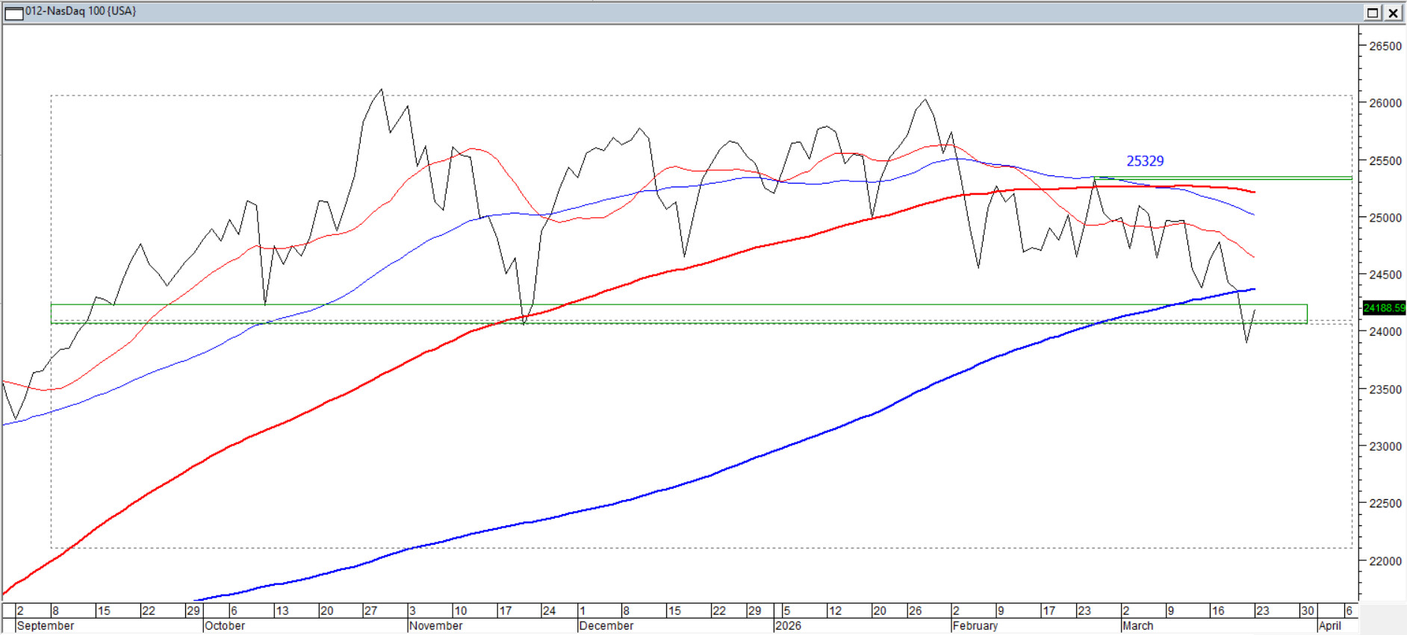The width and height of the screenshot is (1407, 635).
Task: Select the February month label on timeline
Action: (975, 626)
